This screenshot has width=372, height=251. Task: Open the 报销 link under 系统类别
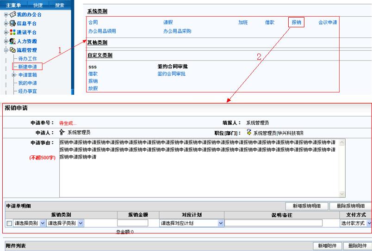(296, 22)
